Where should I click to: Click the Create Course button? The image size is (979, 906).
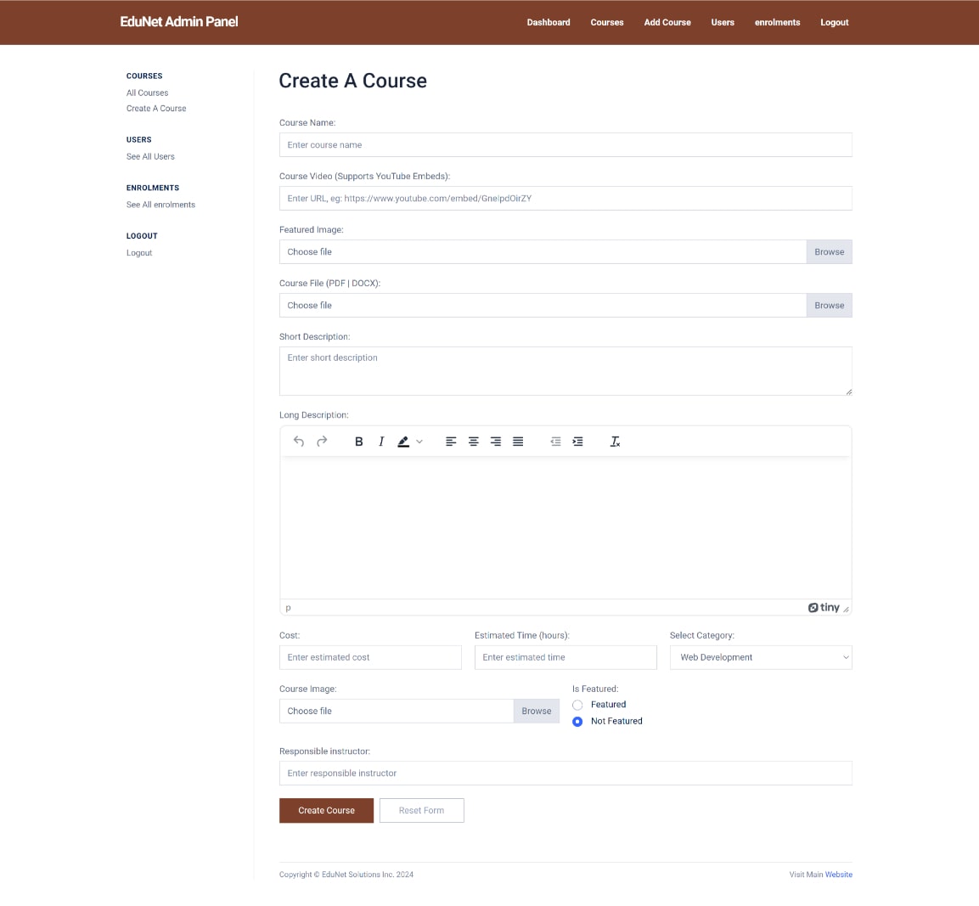coord(326,810)
